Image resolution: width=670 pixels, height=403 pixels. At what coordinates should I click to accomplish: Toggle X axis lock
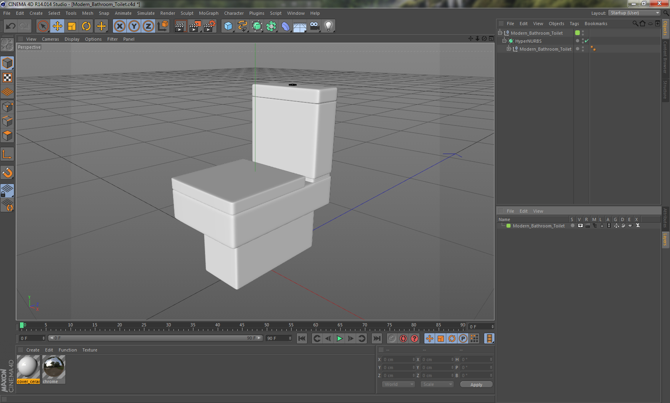click(119, 26)
